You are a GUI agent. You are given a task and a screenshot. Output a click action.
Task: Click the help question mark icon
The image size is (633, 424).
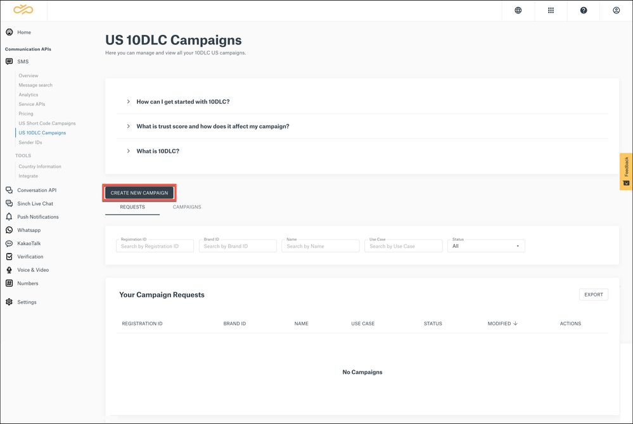[x=584, y=10]
